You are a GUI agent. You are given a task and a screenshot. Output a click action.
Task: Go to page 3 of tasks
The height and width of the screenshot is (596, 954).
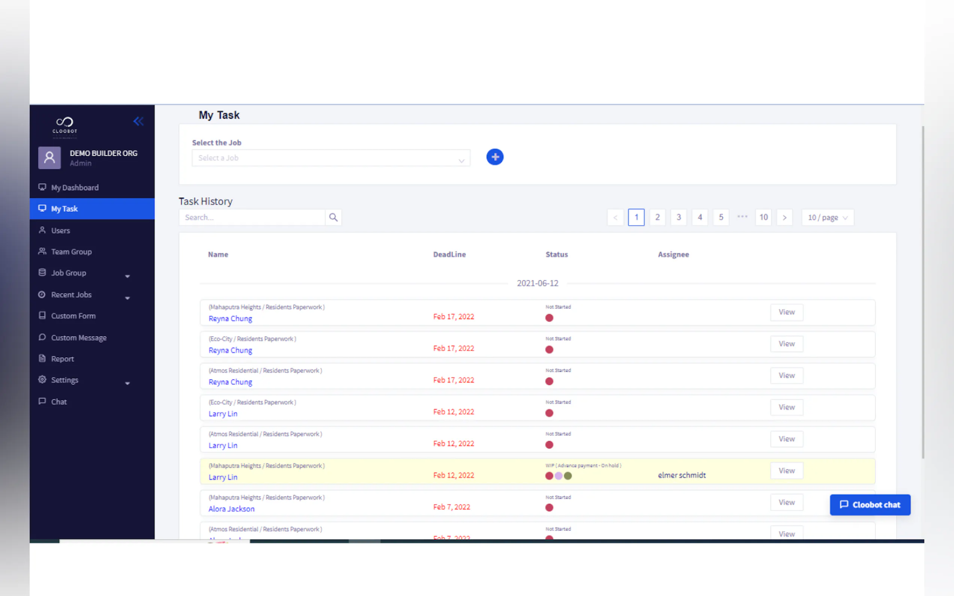678,217
